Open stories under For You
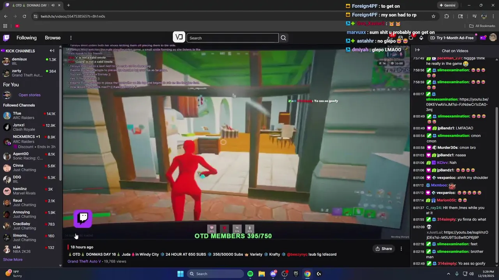499x280 pixels. (29, 95)
